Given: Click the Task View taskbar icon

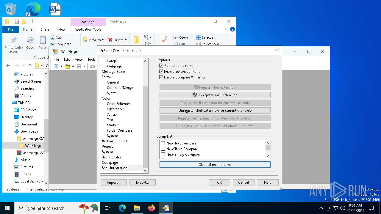Looking at the screenshot, I should tap(107, 208).
